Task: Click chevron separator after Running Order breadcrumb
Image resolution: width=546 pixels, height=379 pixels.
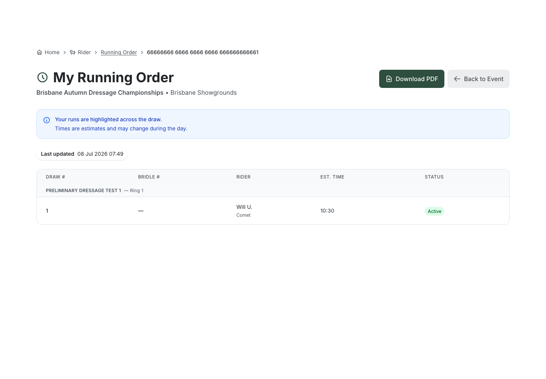Action: [x=142, y=52]
